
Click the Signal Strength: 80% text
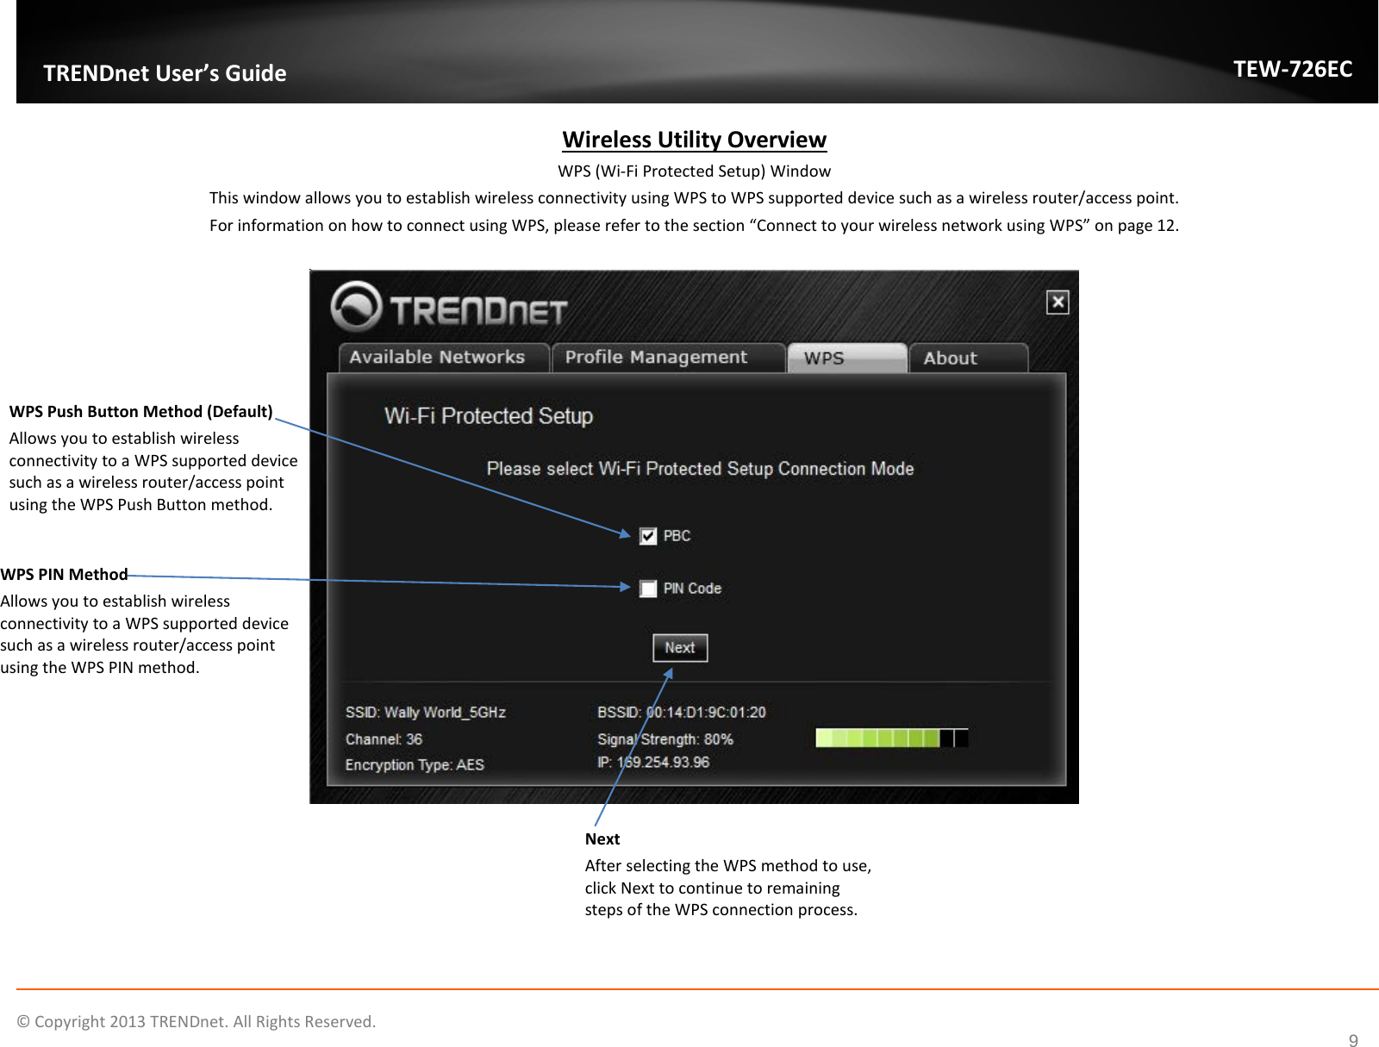point(665,739)
